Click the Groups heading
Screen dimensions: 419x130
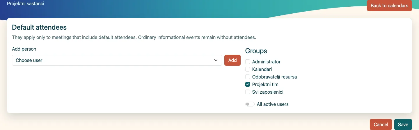(x=256, y=51)
